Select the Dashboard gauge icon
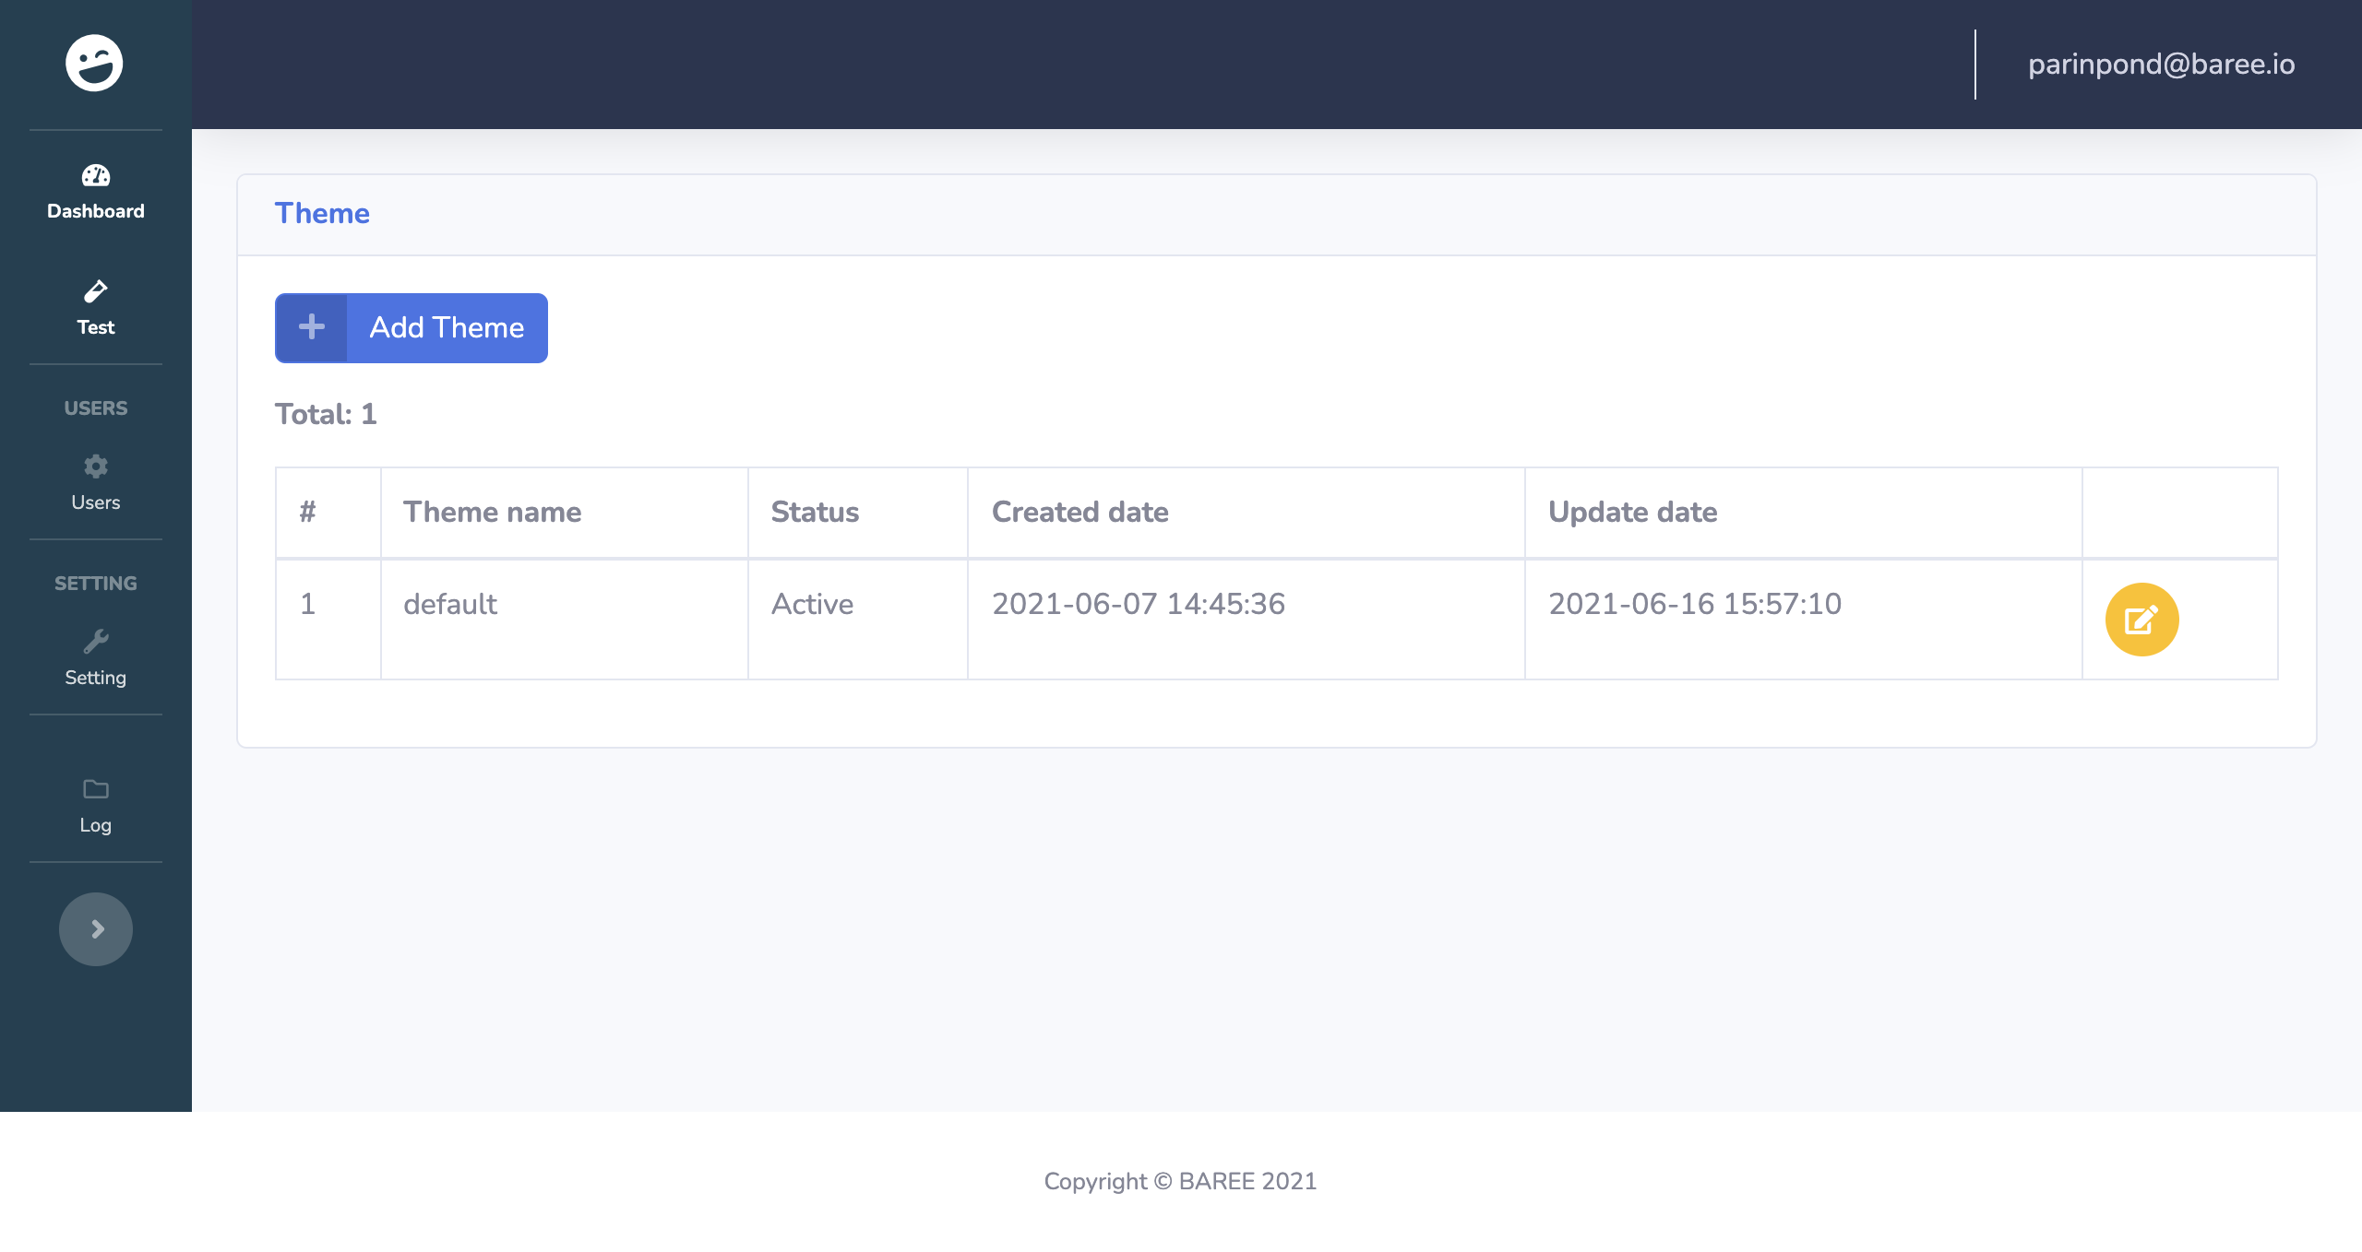This screenshot has width=2362, height=1252. pos(95,177)
